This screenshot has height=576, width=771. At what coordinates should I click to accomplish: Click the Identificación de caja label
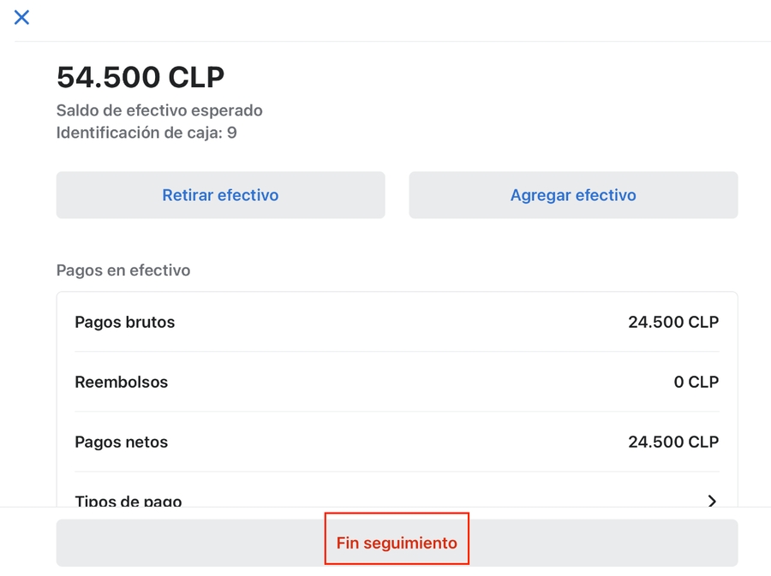(x=139, y=133)
